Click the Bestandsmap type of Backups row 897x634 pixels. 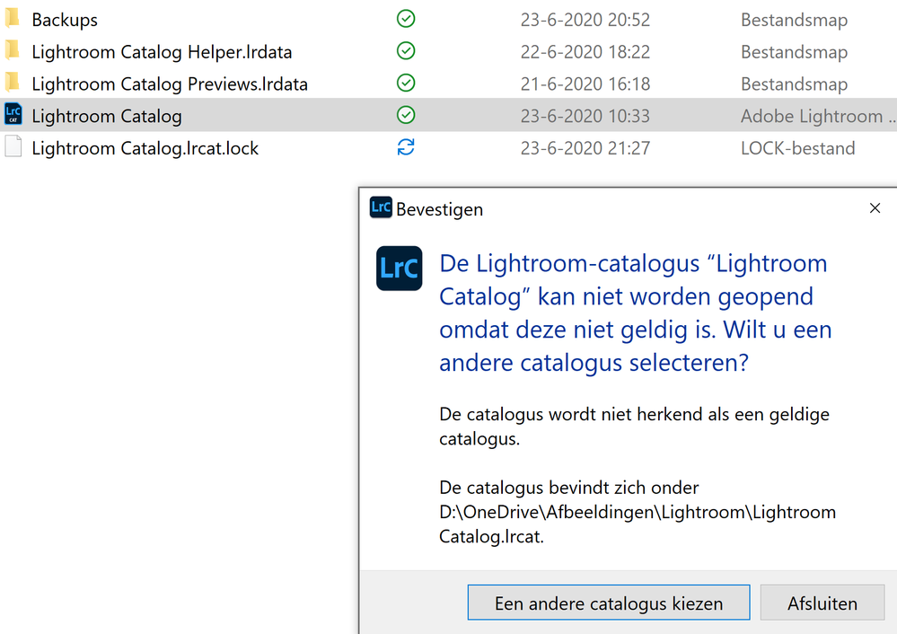coord(794,20)
